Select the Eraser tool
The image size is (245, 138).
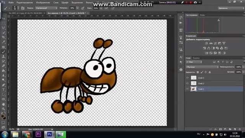[3, 66]
